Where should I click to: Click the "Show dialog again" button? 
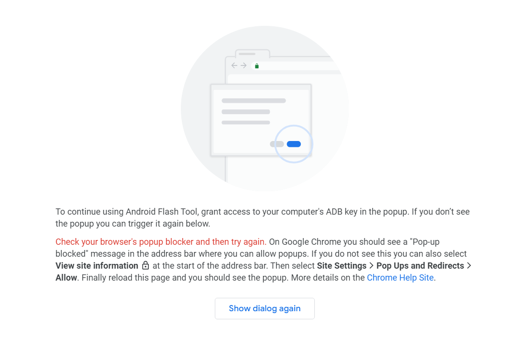click(x=265, y=308)
